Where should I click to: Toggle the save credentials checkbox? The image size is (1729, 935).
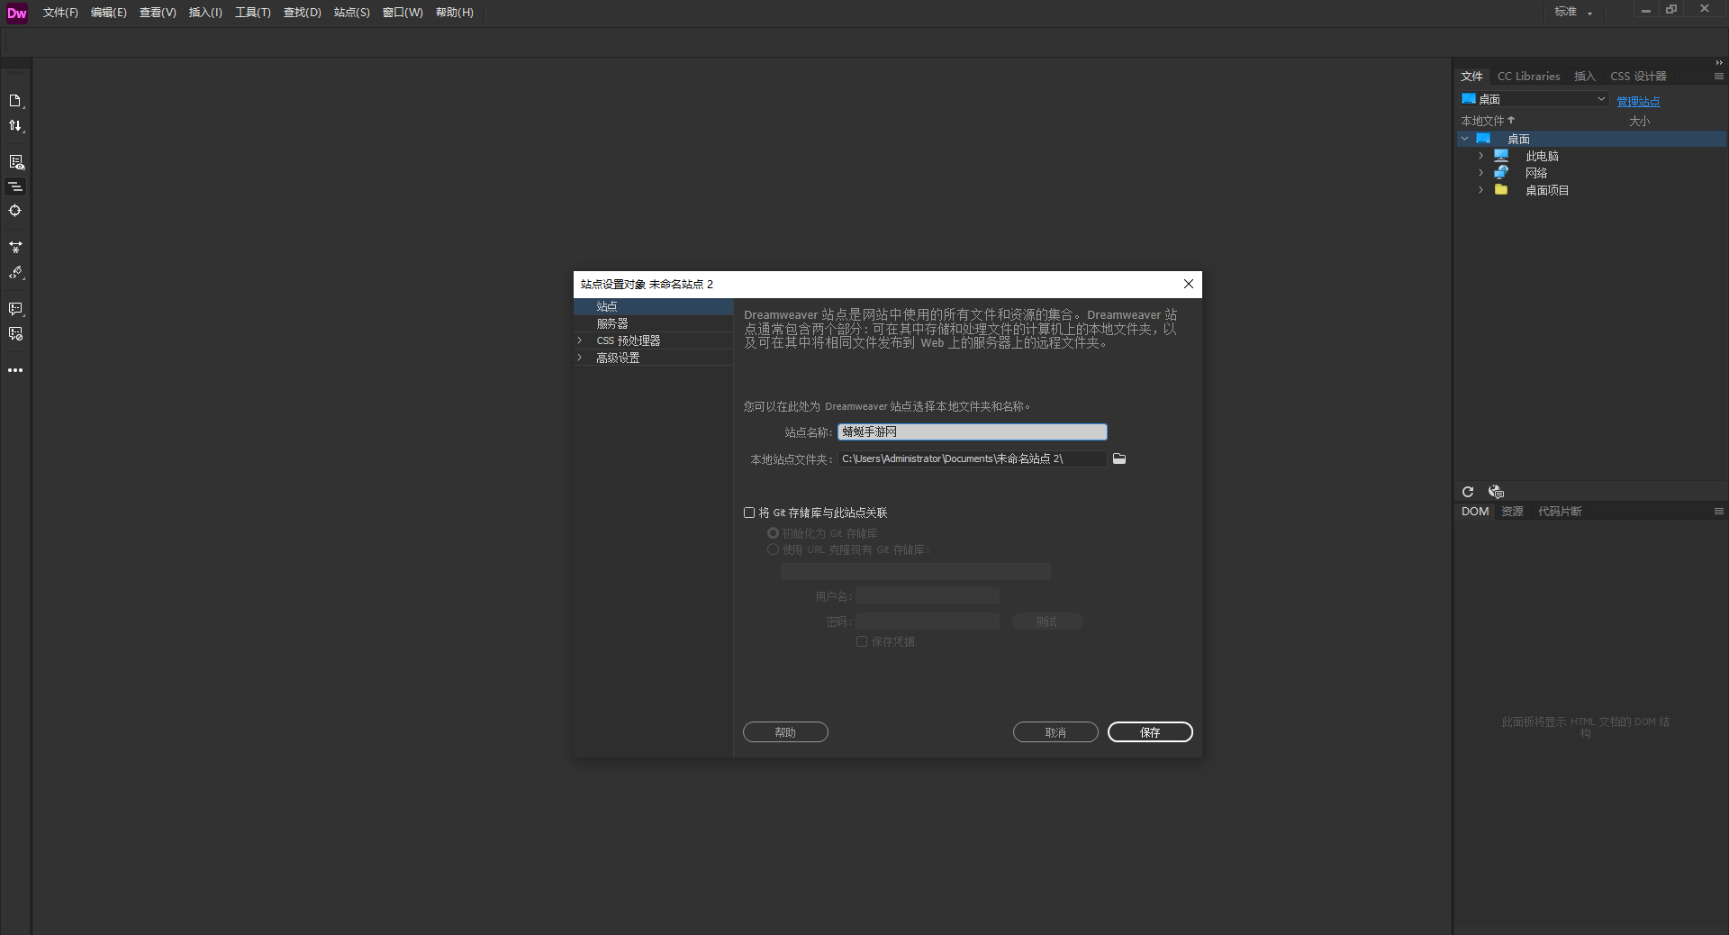862,641
